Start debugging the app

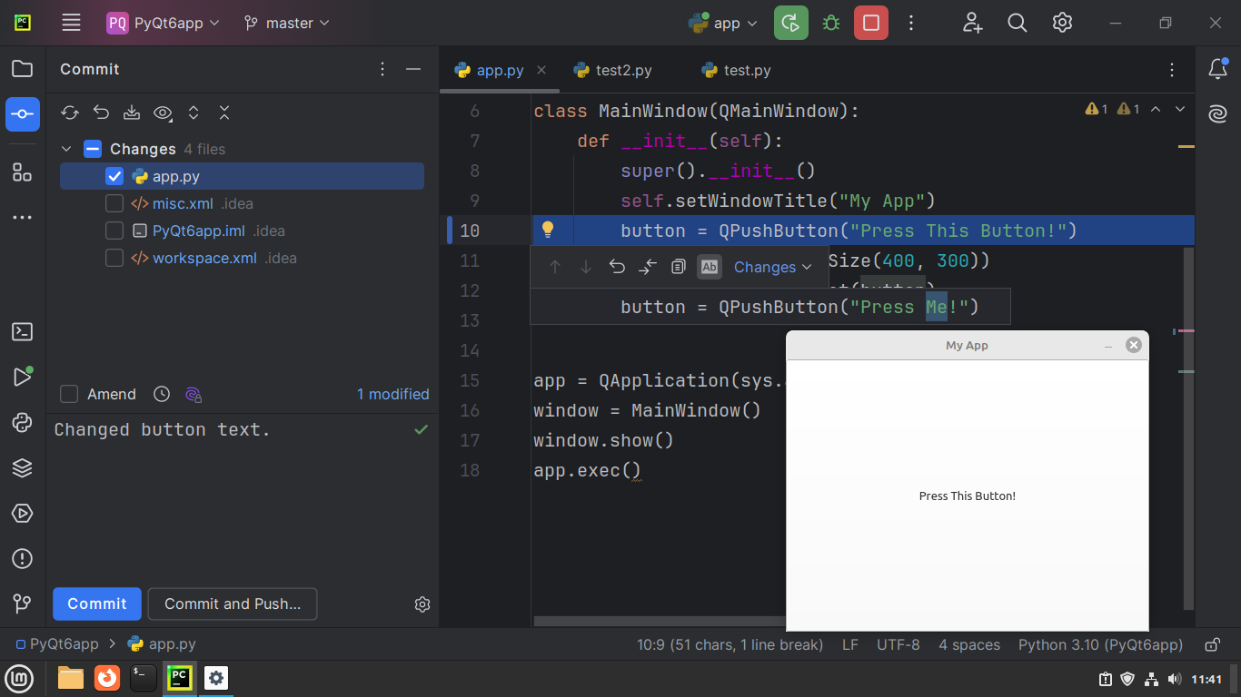[831, 24]
